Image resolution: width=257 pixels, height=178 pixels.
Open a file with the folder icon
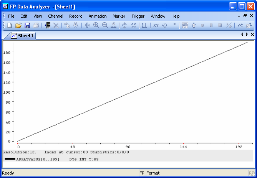pyautogui.click(x=18, y=25)
